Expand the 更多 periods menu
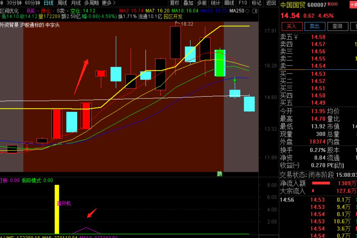This screenshot has width=357, height=238. pyautogui.click(x=108, y=3)
